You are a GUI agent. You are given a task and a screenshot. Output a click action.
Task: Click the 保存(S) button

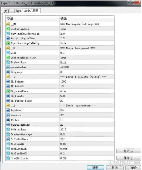[128, 158]
